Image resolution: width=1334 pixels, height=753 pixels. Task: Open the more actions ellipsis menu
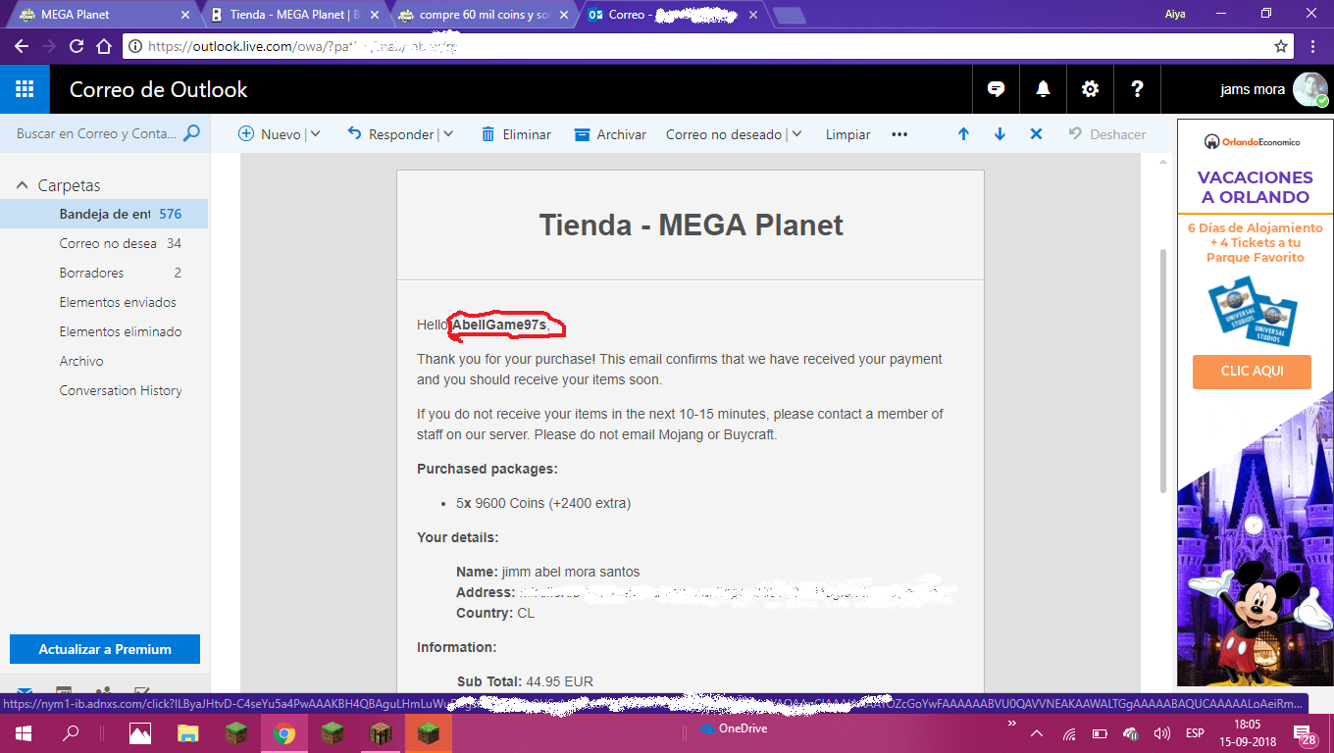[899, 134]
